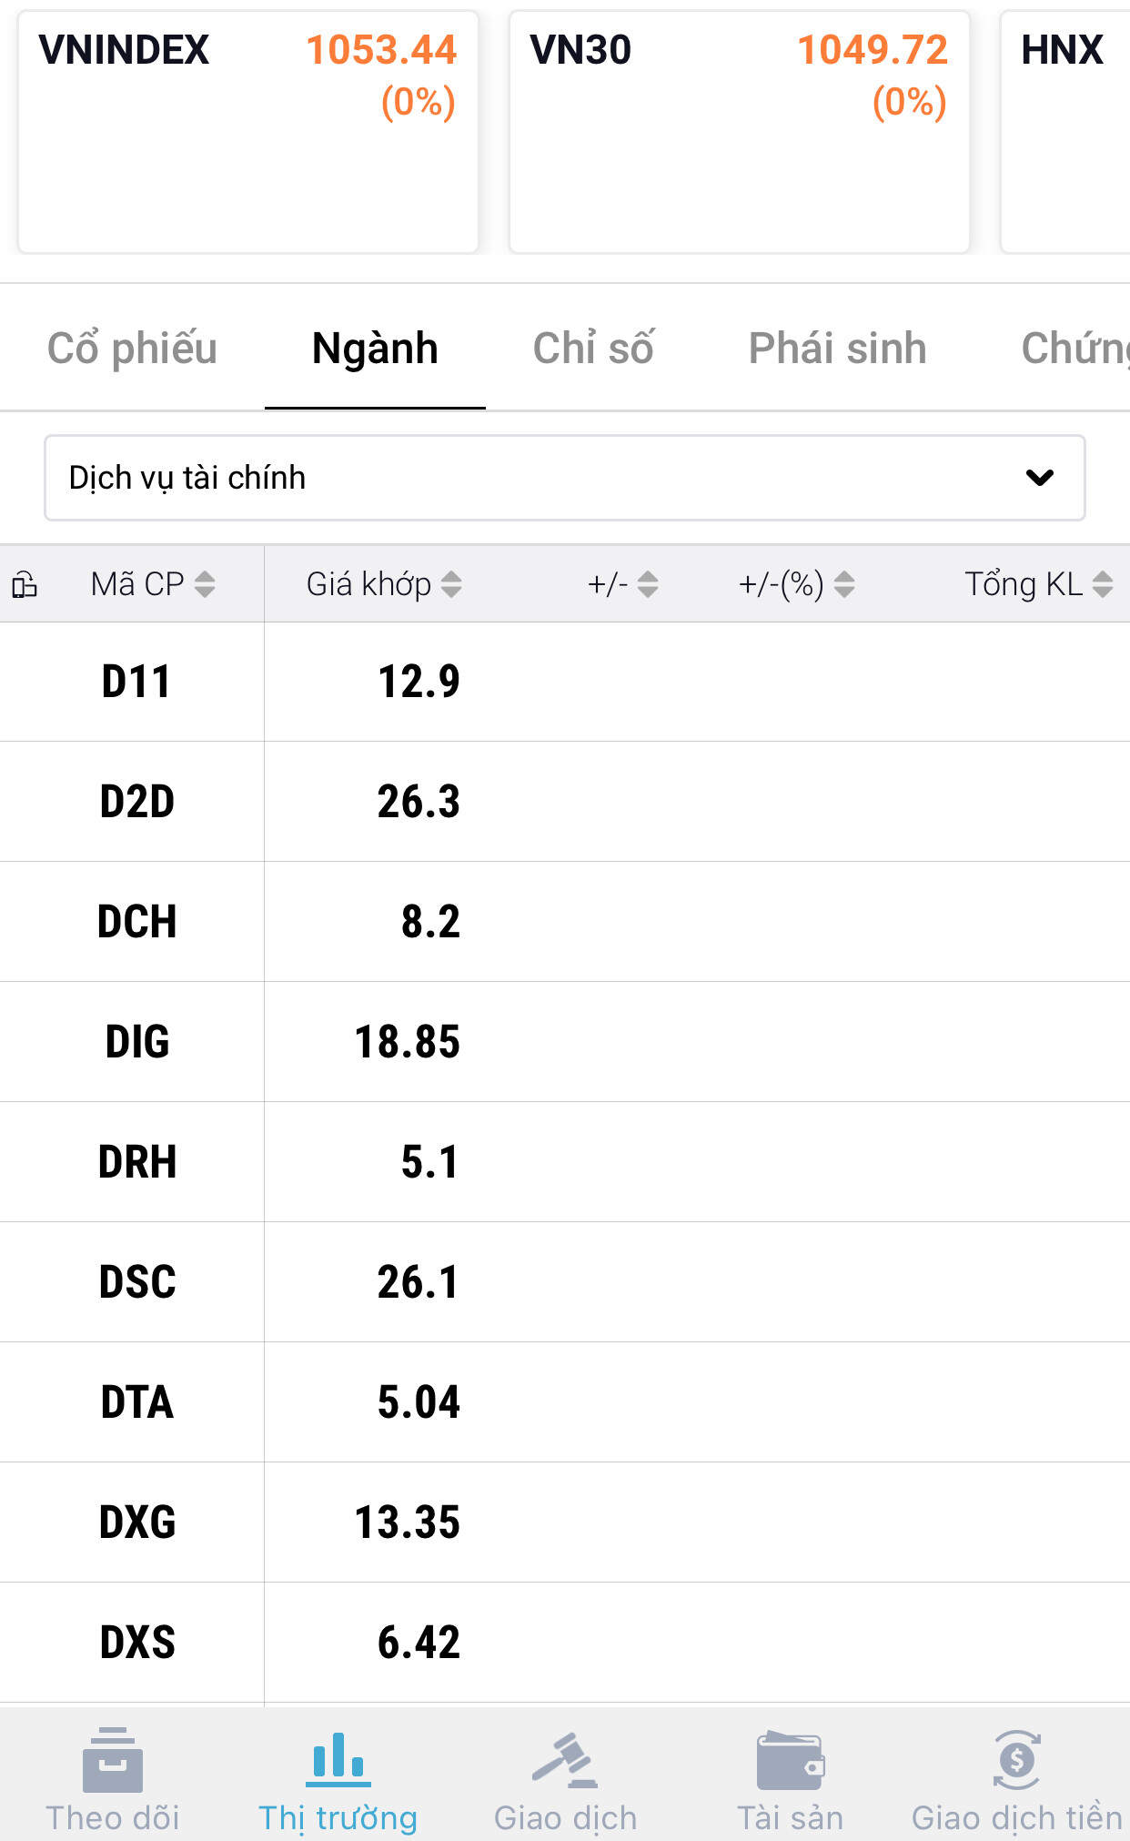
Task: Tap the Giao dịch tiền icon
Action: (1016, 1760)
